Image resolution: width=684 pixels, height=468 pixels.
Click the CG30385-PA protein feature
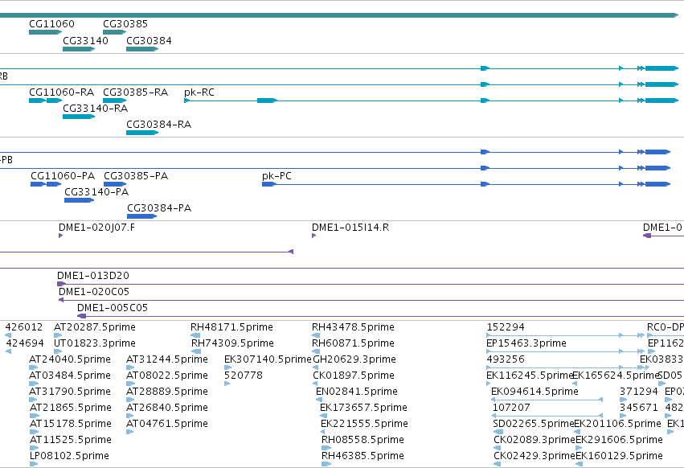click(x=115, y=184)
